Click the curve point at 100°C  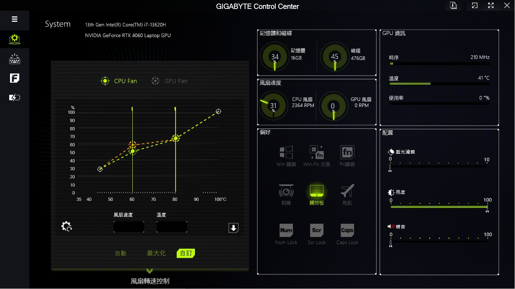(x=219, y=112)
